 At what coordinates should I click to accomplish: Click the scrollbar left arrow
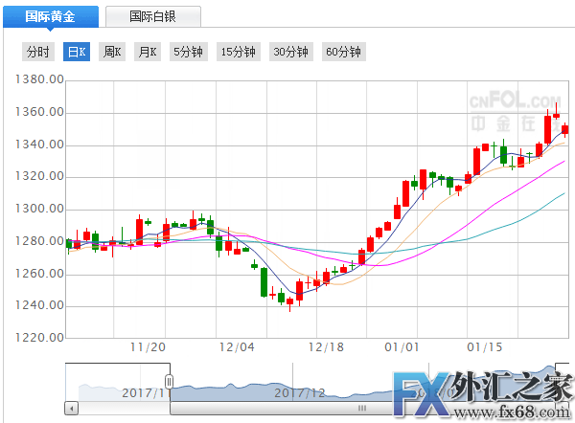(x=71, y=408)
